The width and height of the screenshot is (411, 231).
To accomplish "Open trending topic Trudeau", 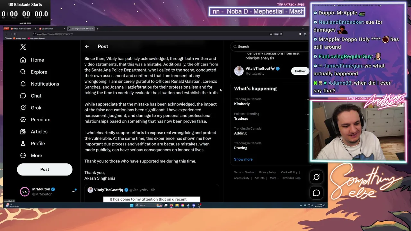I will point(241,118).
